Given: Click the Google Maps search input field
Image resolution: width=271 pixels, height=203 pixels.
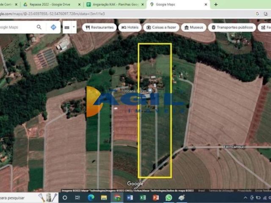Looking at the screenshot, I should (x=17, y=27).
